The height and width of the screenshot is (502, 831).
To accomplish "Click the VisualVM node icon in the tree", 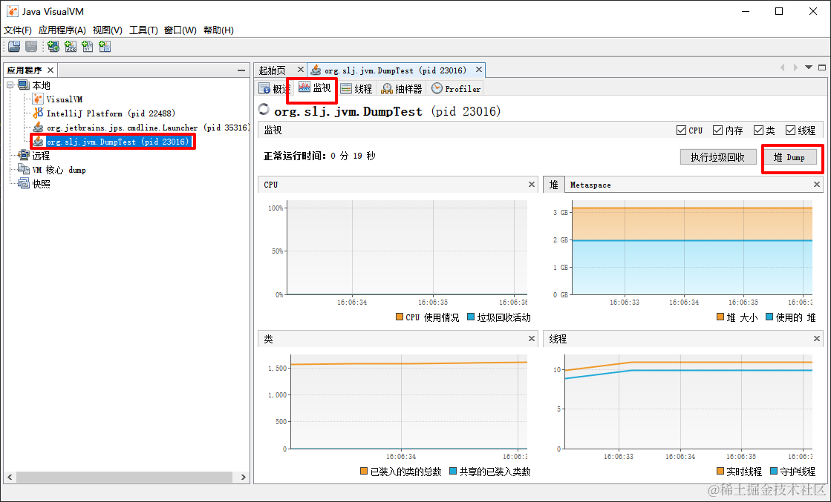I will click(x=38, y=99).
